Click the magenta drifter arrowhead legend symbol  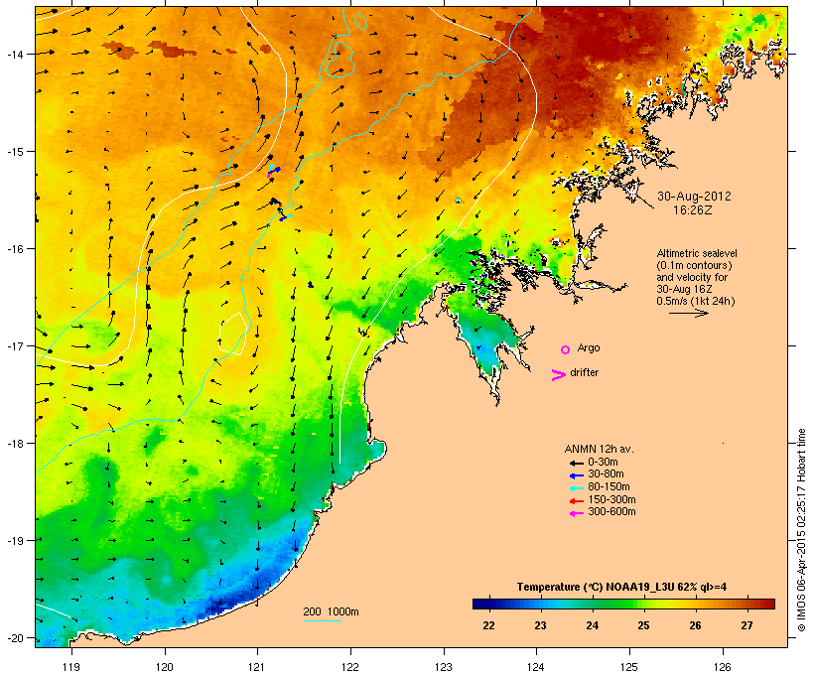[559, 375]
